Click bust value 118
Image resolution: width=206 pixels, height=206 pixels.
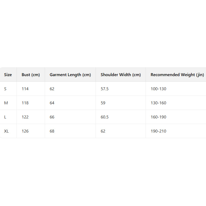tap(25, 103)
